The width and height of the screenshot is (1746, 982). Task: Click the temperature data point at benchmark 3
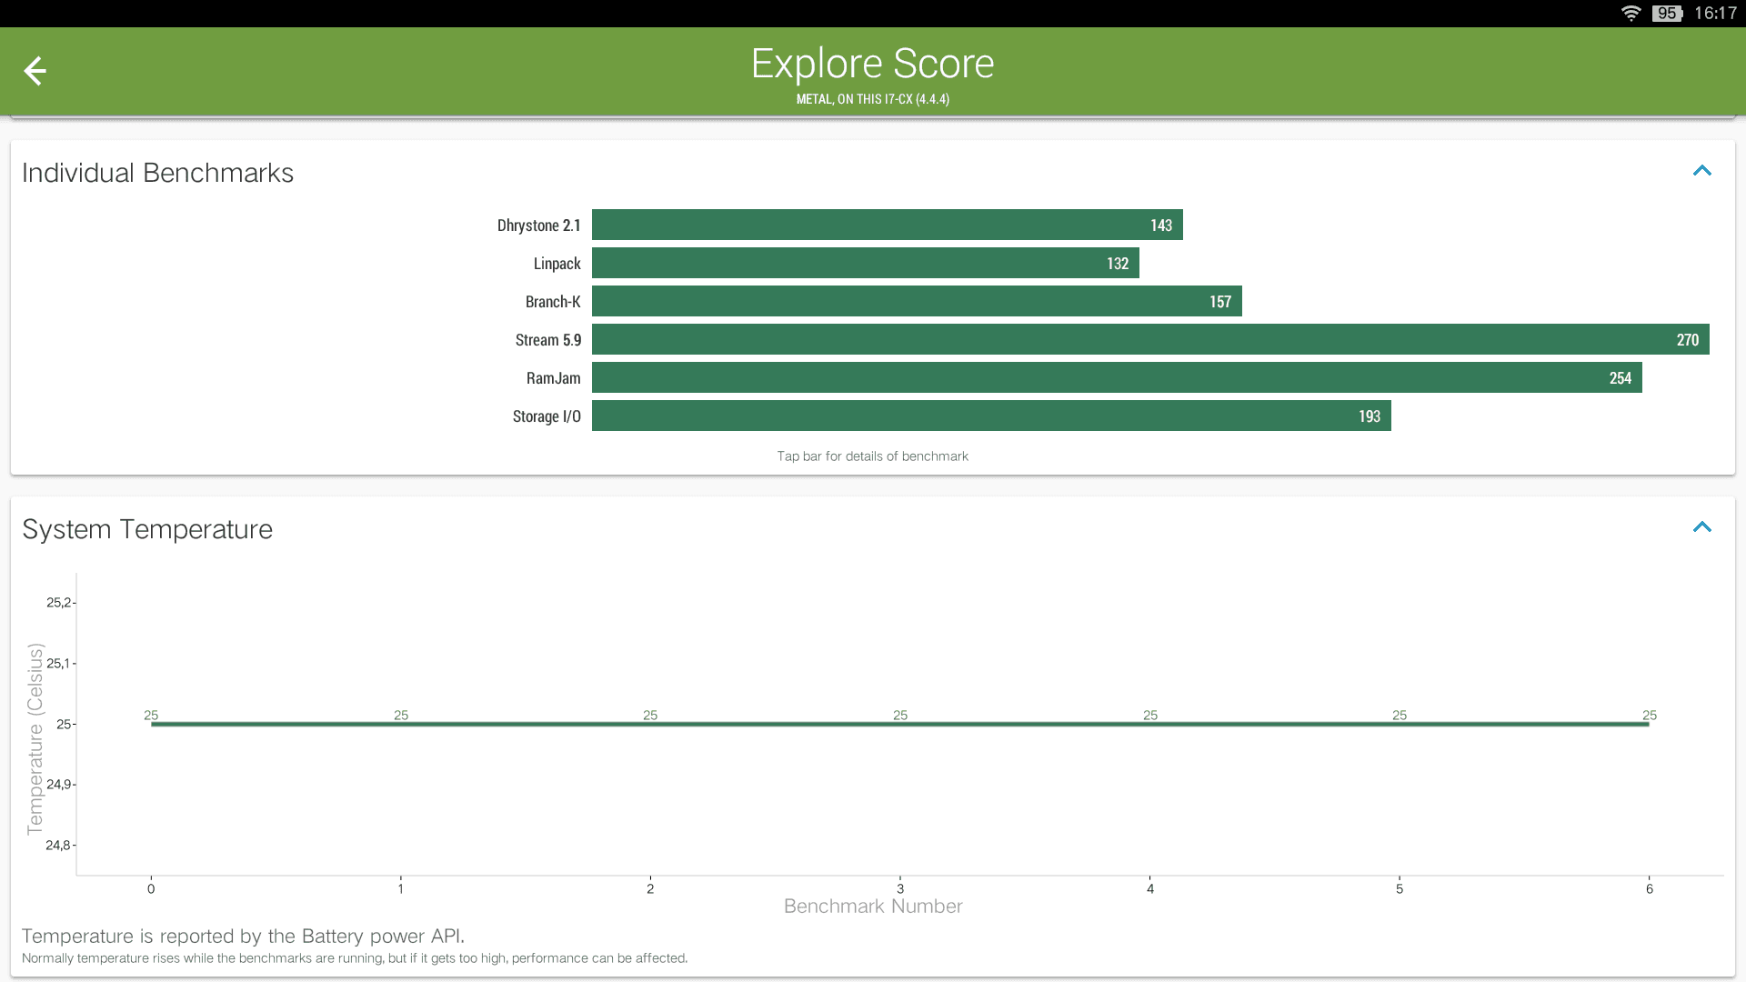click(900, 724)
